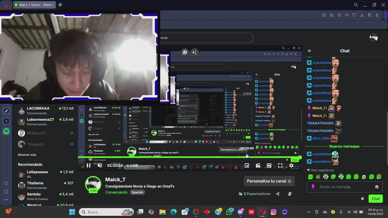Click Personaliza tu canal button

(269, 181)
